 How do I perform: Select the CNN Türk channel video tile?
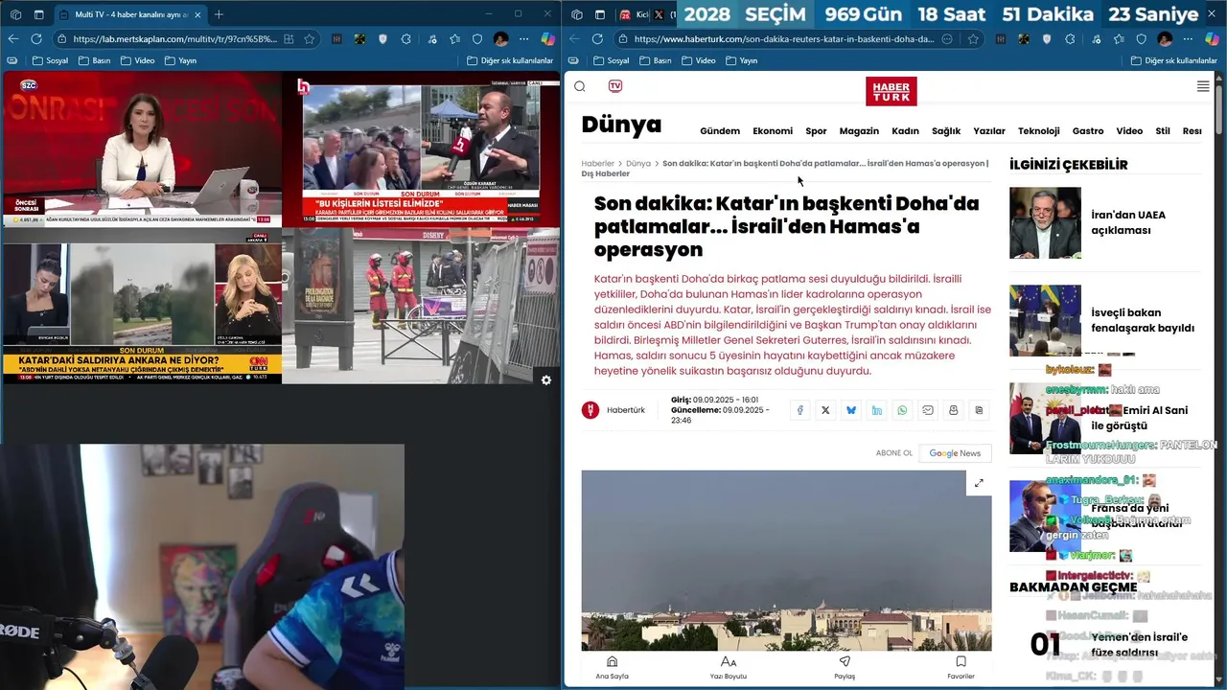142,307
